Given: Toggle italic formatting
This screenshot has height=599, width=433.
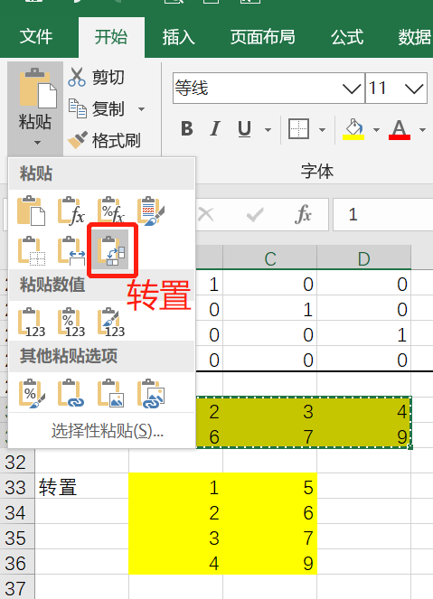Looking at the screenshot, I should [215, 128].
